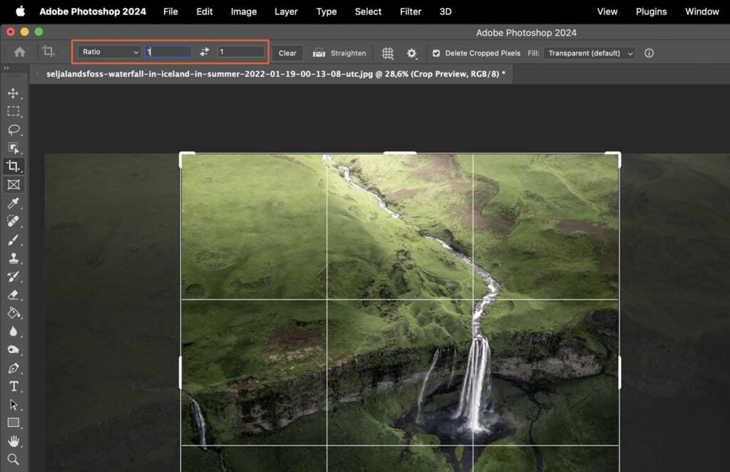Screen dimensions: 730x472
Task: Open additional crop settings via the gear icon
Action: [412, 53]
